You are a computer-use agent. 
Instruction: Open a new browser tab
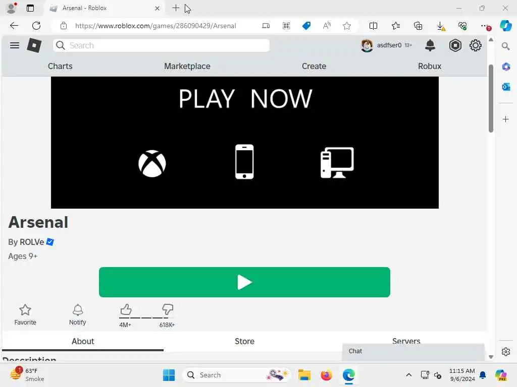click(x=176, y=8)
